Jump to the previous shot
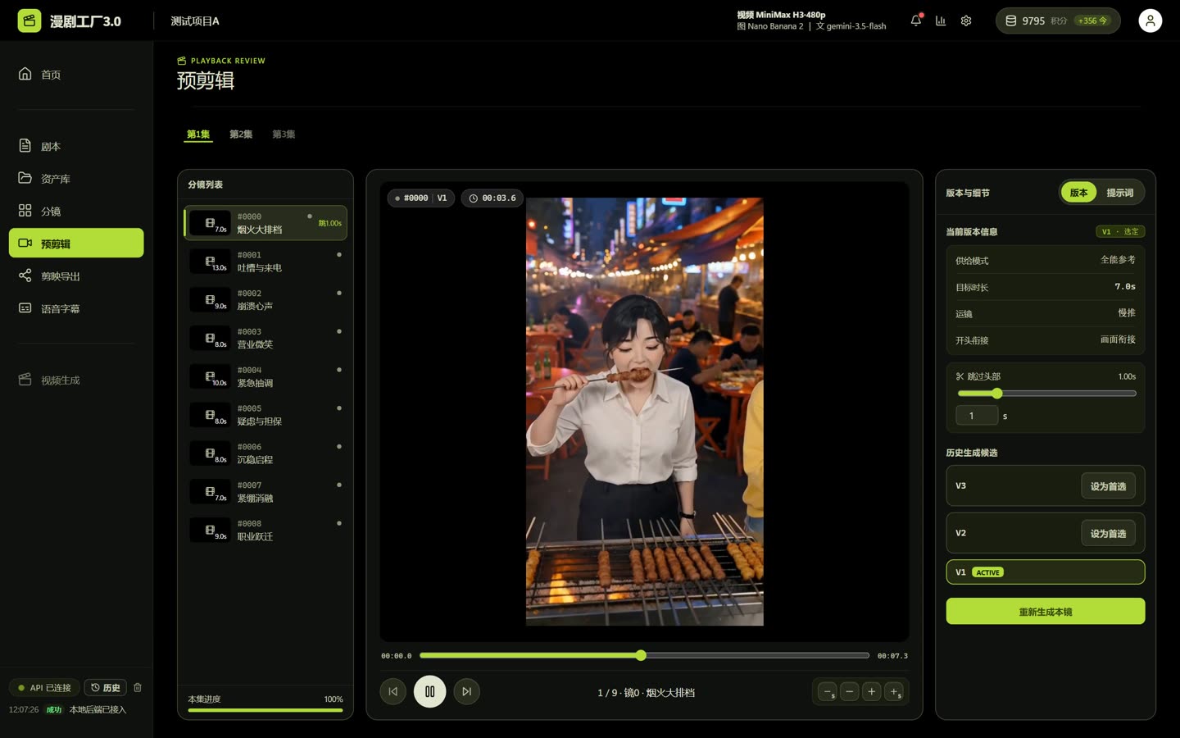The width and height of the screenshot is (1180, 738). click(x=393, y=691)
